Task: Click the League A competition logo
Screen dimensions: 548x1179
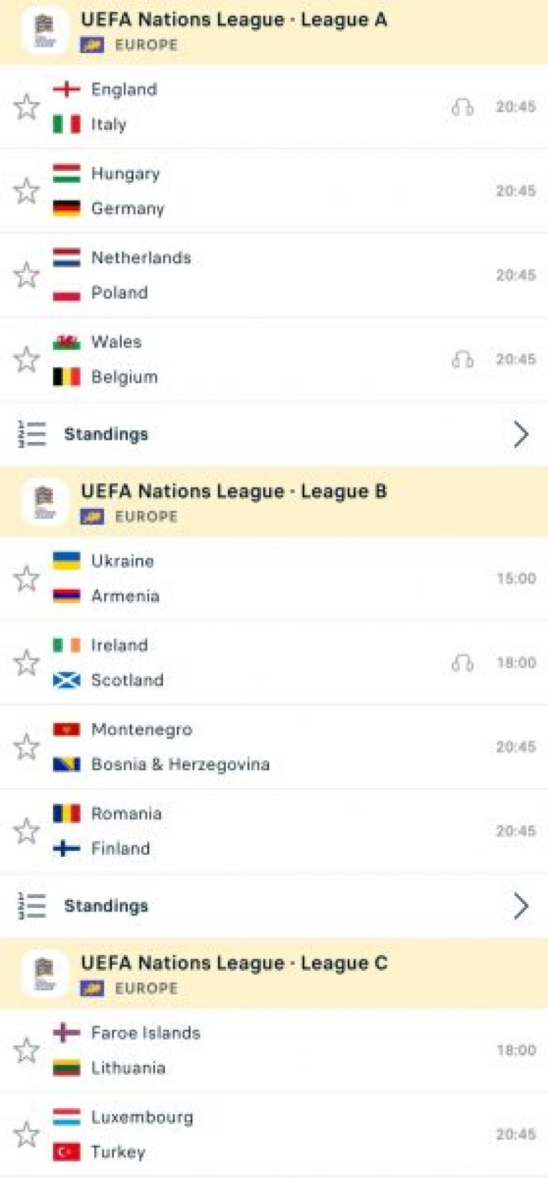Action: click(44, 32)
